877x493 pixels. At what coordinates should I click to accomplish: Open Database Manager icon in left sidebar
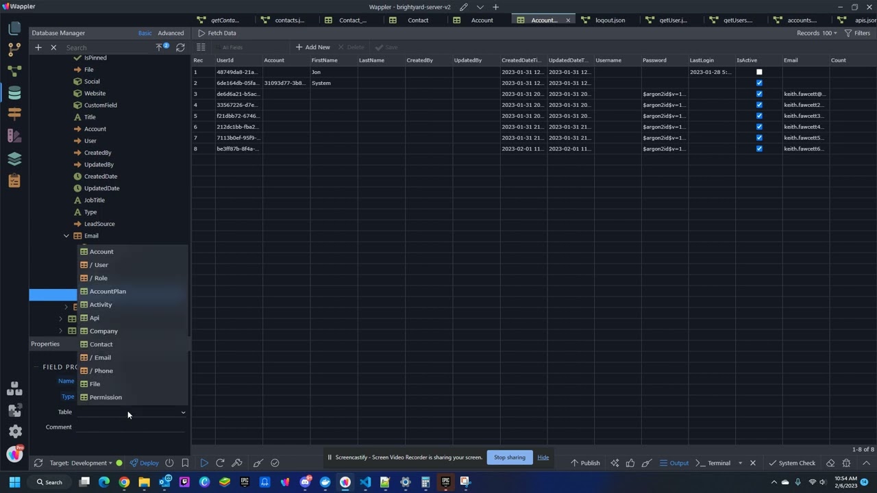tap(14, 92)
